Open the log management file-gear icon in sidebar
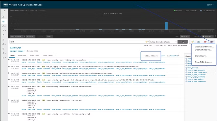Image resolution: width=217 pixels, height=121 pixels. pyautogui.click(x=4, y=49)
